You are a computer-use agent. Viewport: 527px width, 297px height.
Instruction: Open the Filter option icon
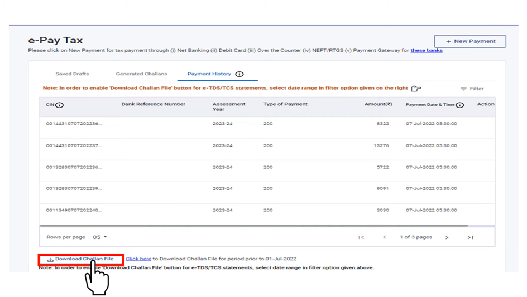tap(463, 89)
